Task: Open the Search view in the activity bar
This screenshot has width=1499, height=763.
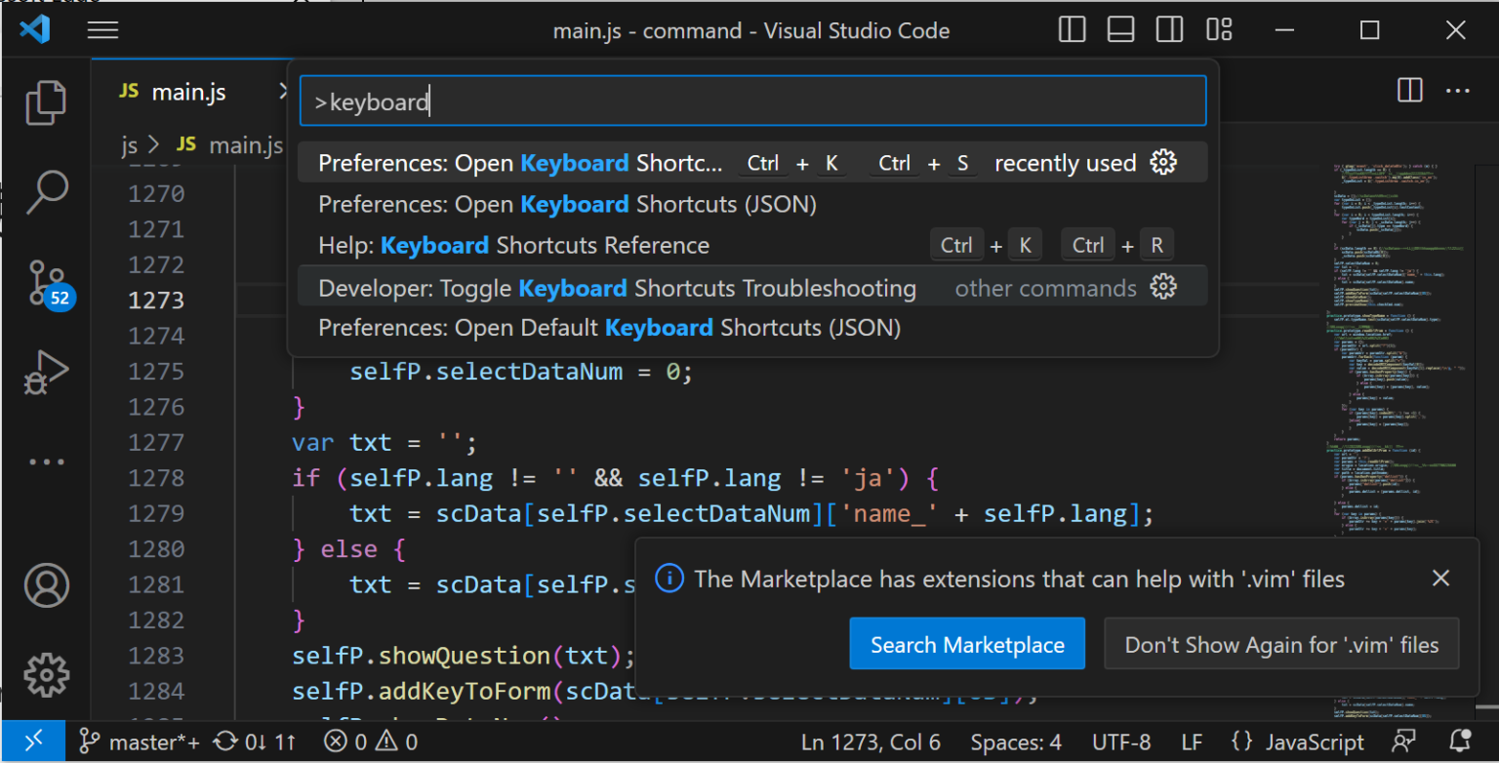Action: (46, 192)
